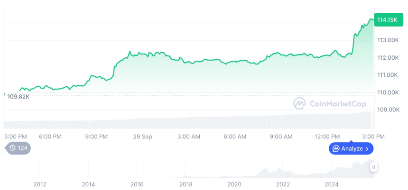Jump to 2012 in the history navigator
This screenshot has width=408, height=190.
click(x=39, y=184)
